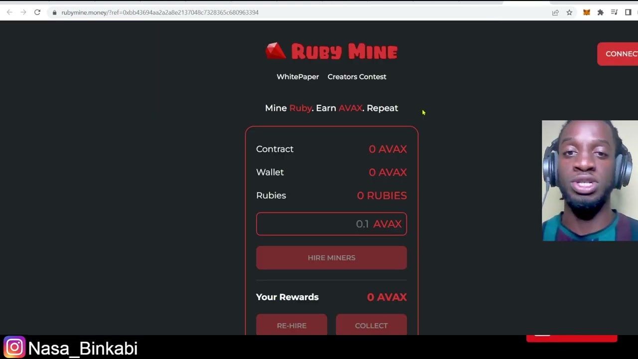Viewport: 638px width, 359px height.
Task: Click the 'Wallet' label text
Action: point(270,172)
